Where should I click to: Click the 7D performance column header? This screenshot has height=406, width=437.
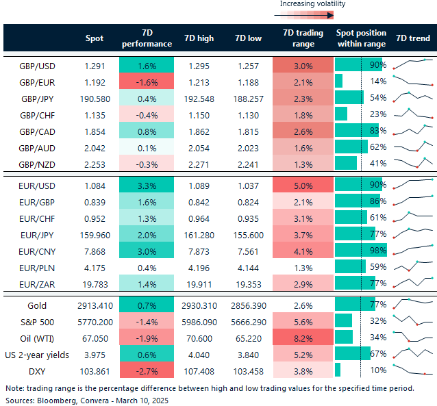(147, 38)
